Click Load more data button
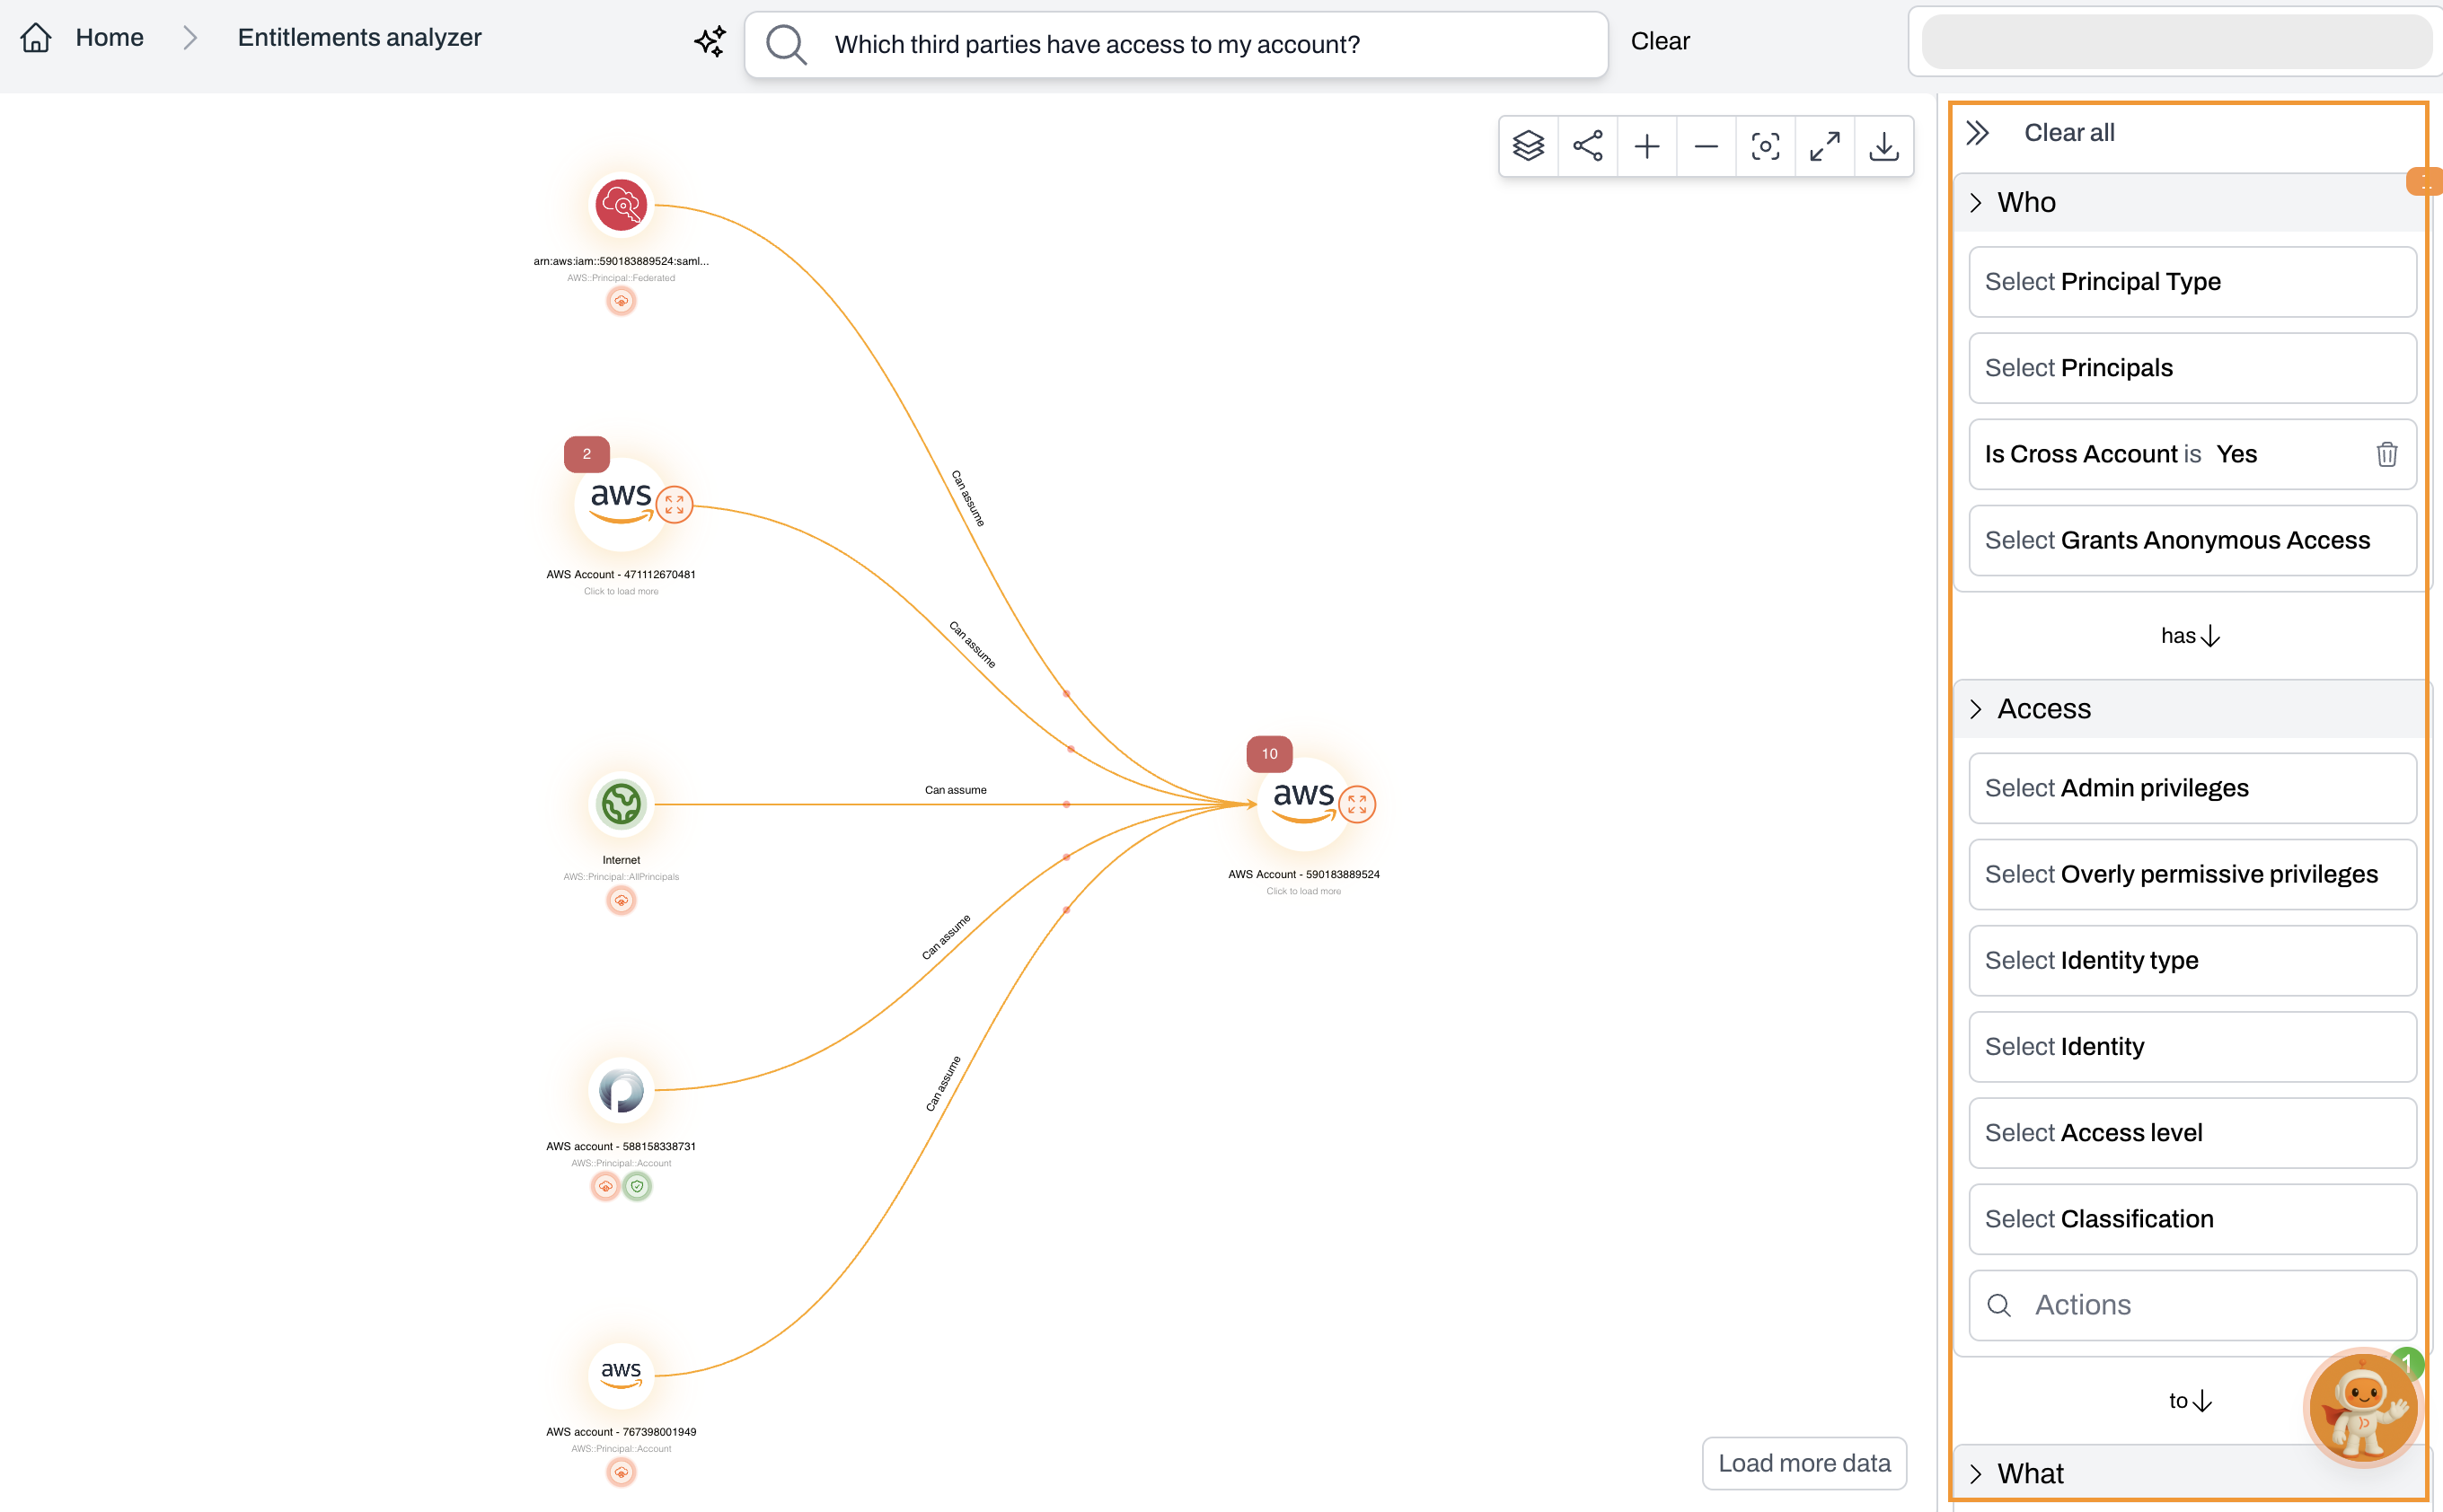This screenshot has height=1512, width=2443. point(1804,1463)
